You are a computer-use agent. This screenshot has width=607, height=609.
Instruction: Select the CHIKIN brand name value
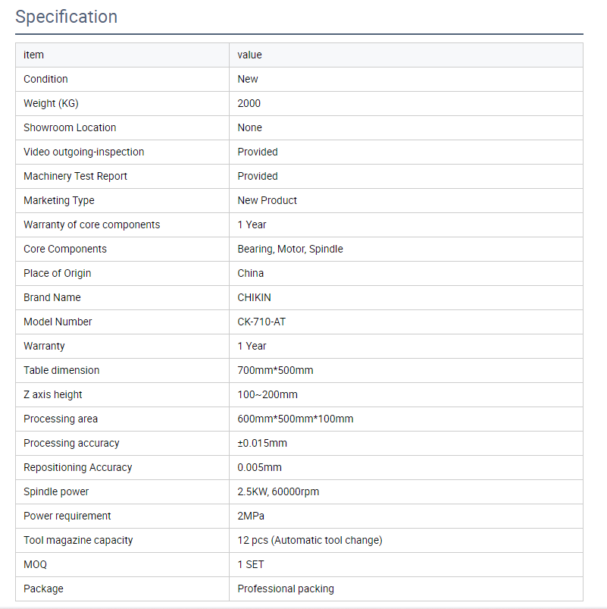(x=254, y=297)
